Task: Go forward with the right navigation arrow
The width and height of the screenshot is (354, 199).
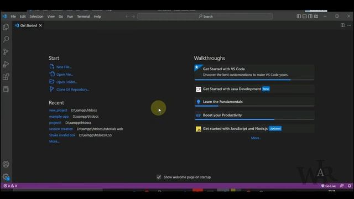Action: click(133, 16)
